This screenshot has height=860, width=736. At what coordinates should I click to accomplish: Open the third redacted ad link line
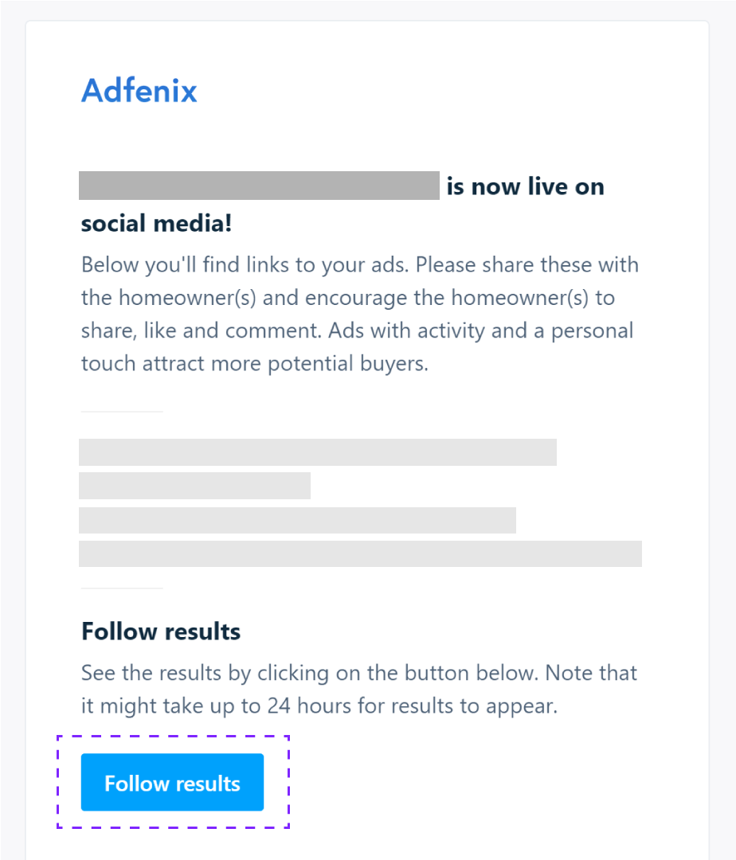coord(297,519)
